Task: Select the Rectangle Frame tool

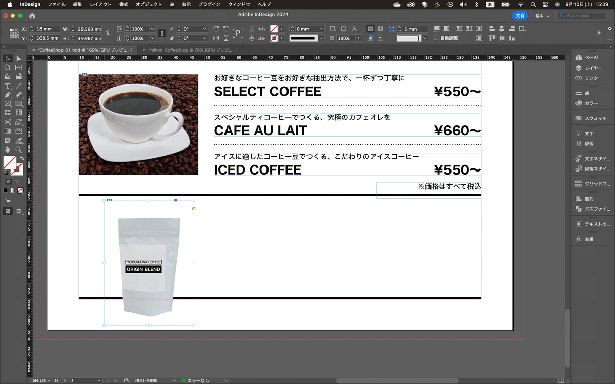Action: pyautogui.click(x=8, y=104)
